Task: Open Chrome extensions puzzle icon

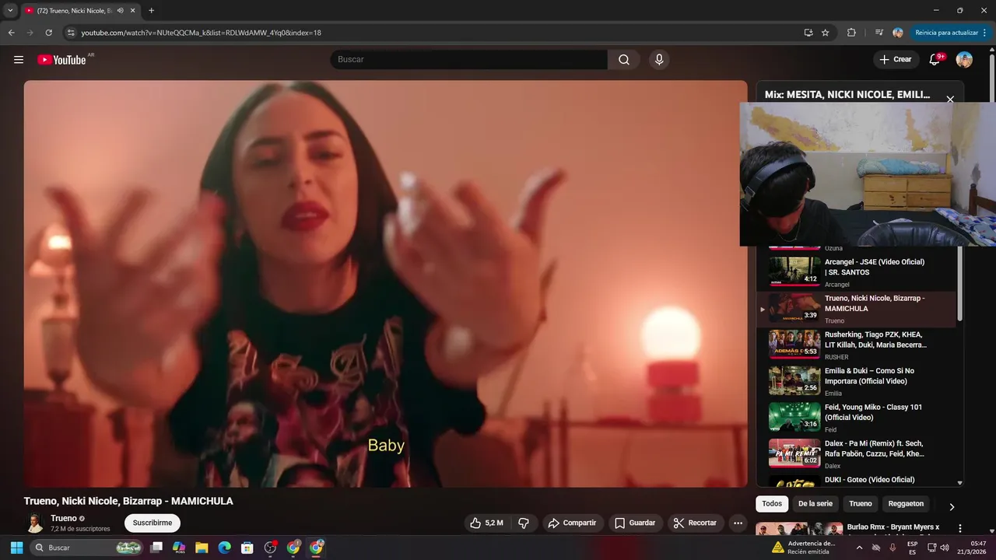Action: click(x=851, y=33)
